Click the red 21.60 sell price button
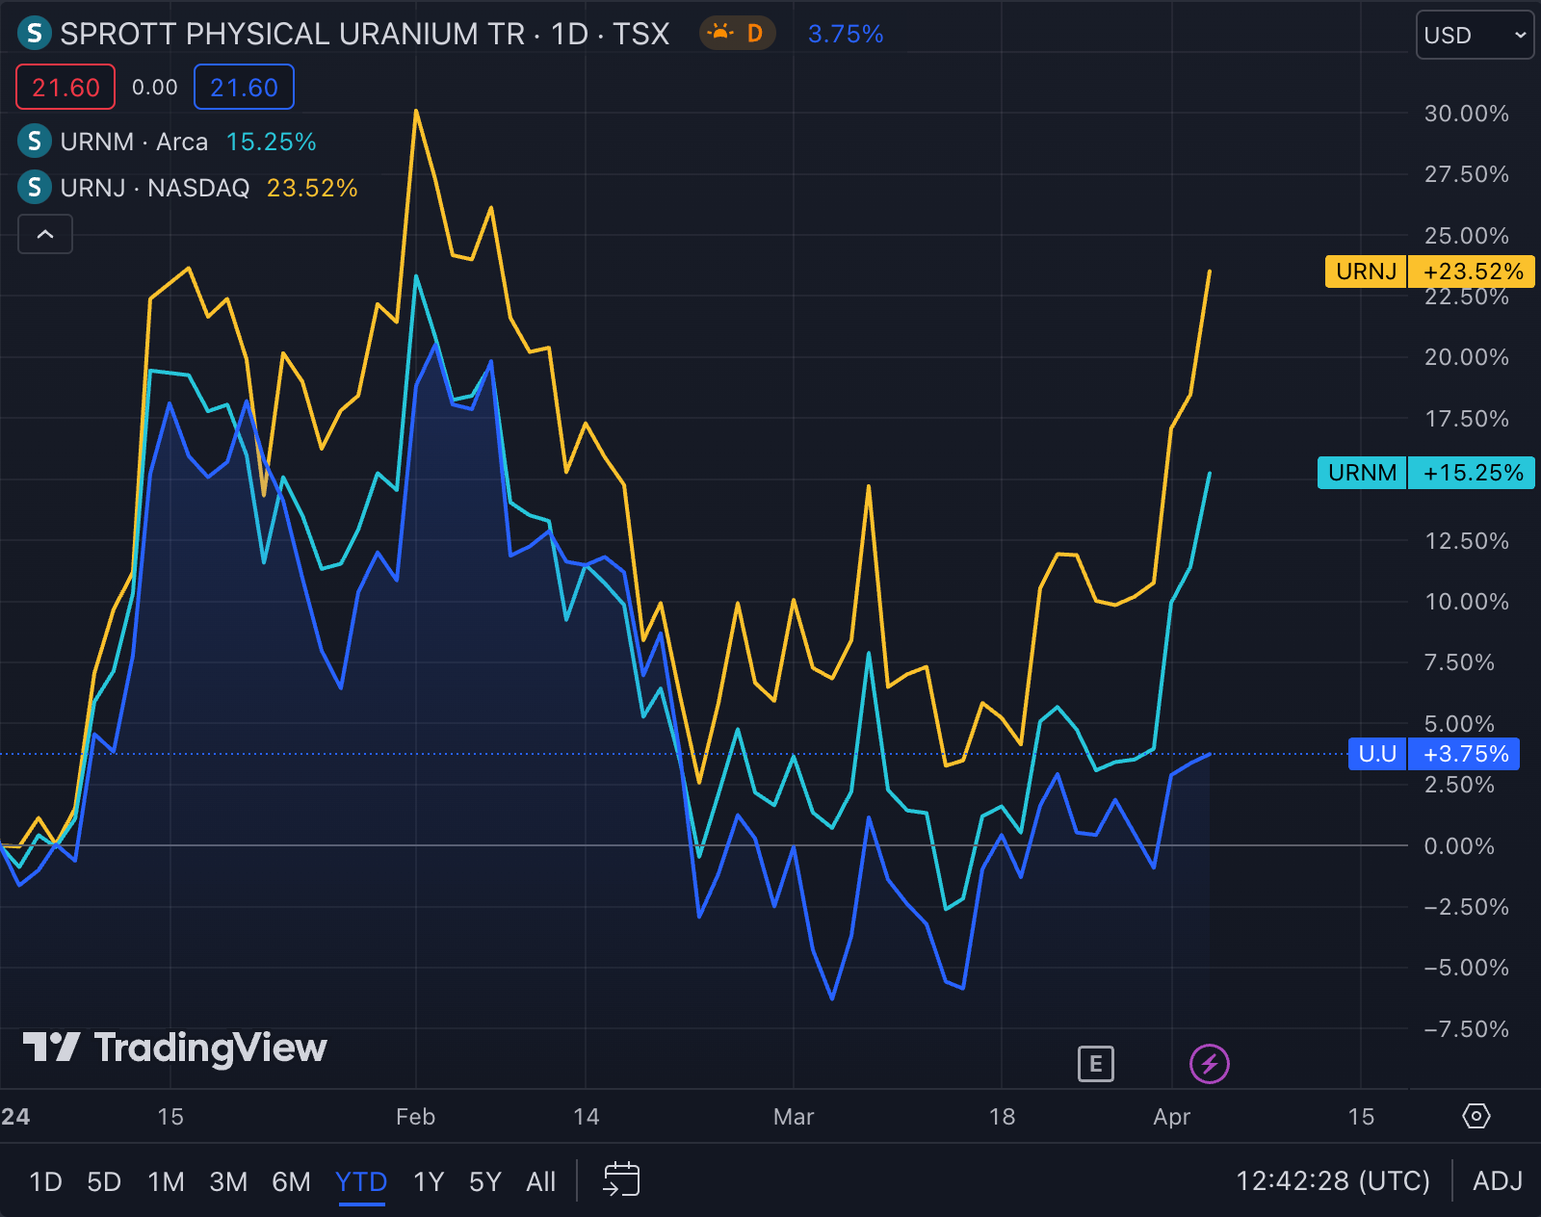The height and width of the screenshot is (1217, 1541). click(65, 88)
